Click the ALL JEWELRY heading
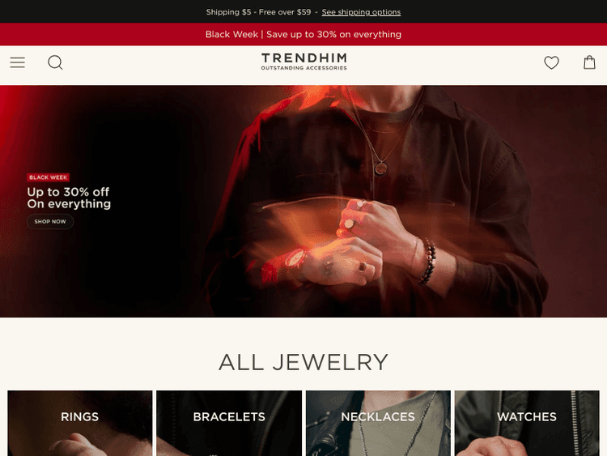Image resolution: width=607 pixels, height=456 pixels. coord(303,362)
